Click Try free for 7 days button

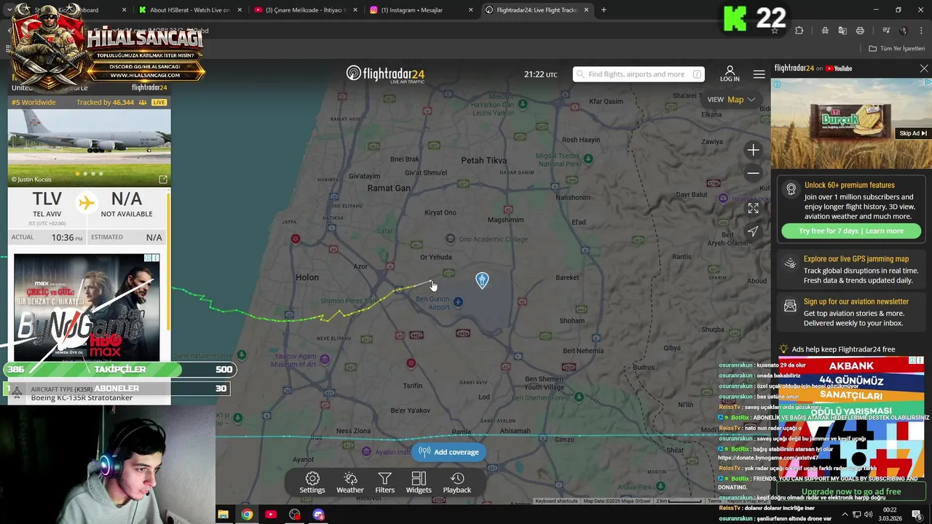[851, 231]
